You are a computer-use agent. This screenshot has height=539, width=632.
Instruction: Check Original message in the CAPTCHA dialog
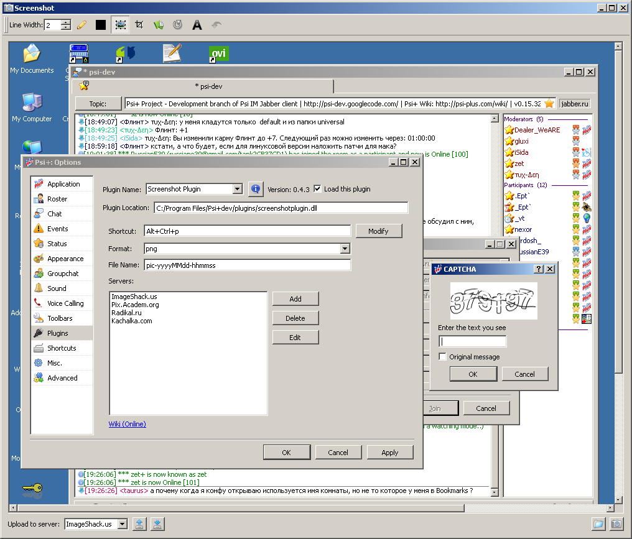pos(442,356)
